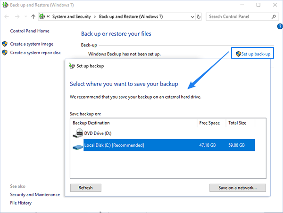Refresh the Control Panel address bar

point(199,17)
